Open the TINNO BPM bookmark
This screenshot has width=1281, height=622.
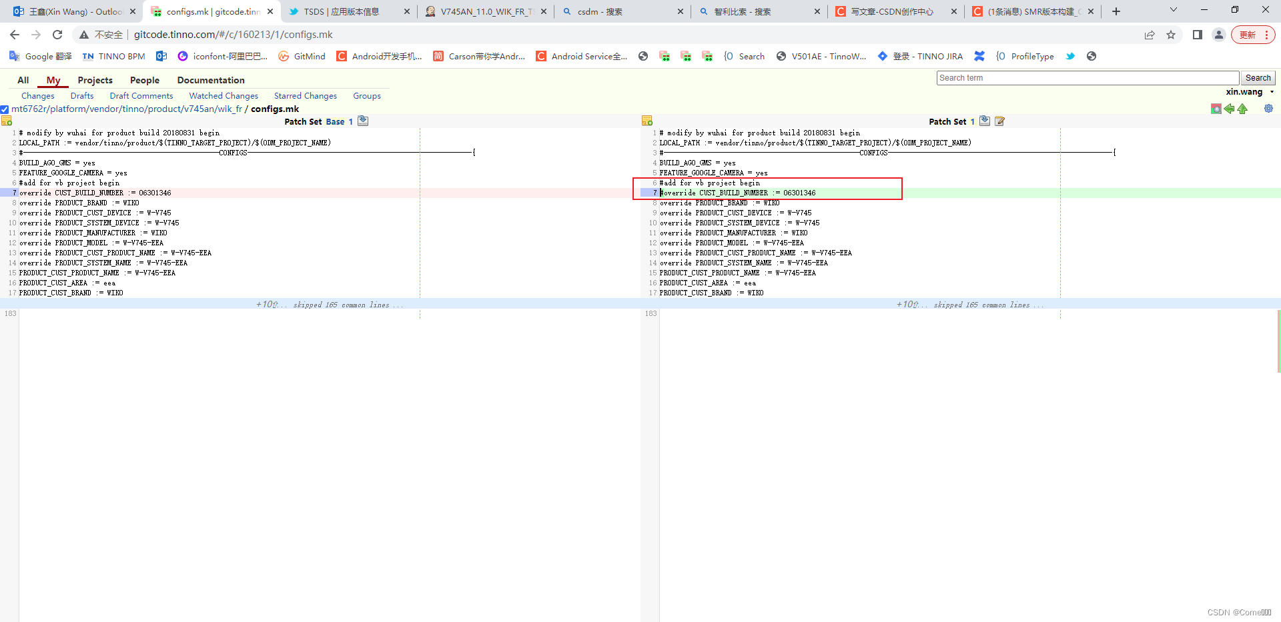tap(113, 56)
